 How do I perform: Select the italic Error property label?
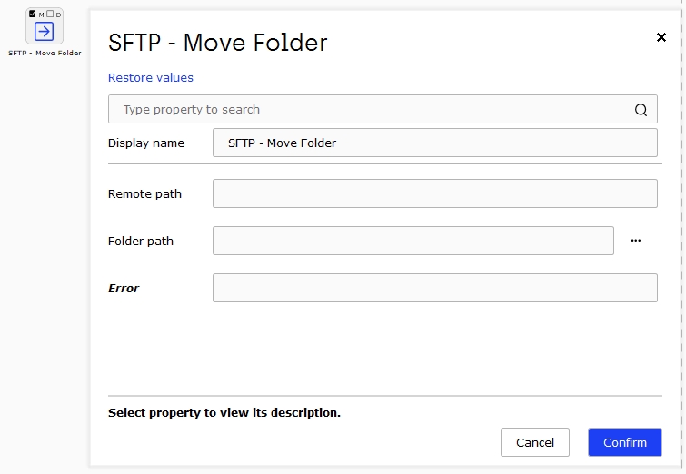[124, 289]
